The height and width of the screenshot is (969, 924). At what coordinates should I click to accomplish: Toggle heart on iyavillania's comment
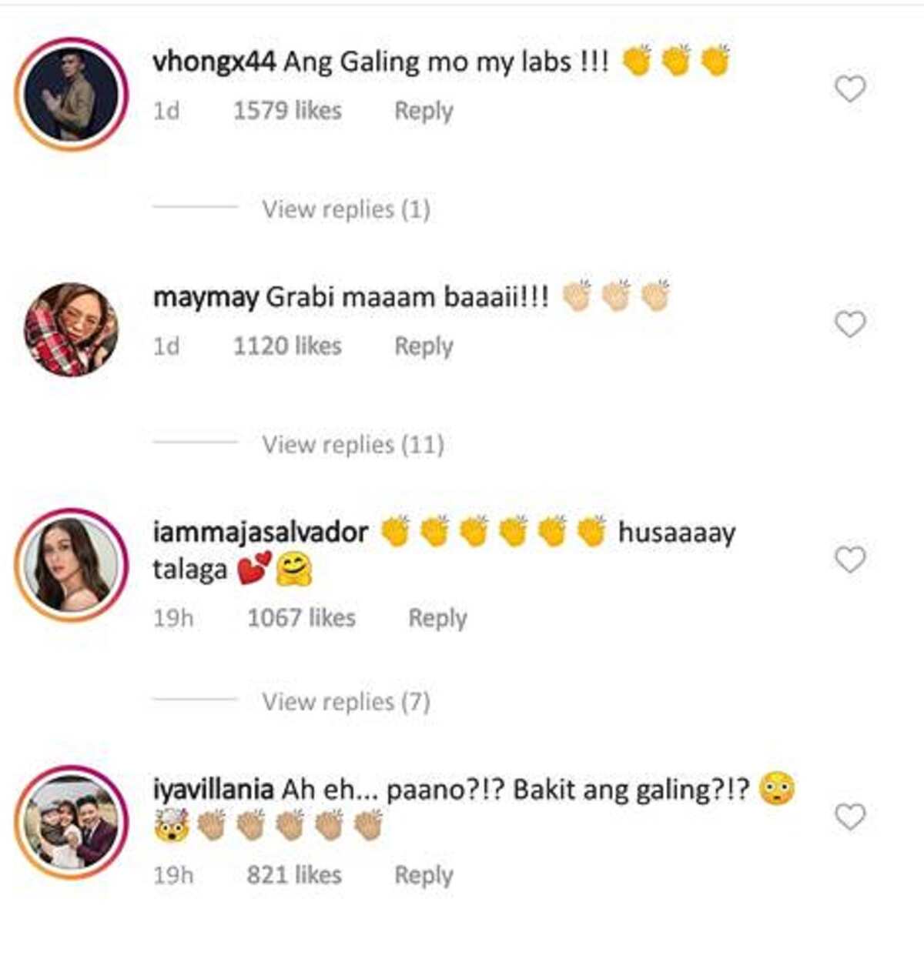850,817
